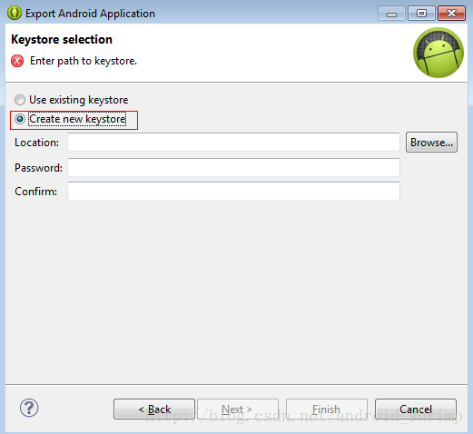The width and height of the screenshot is (473, 434).
Task: Maximize the Export Android Application window
Action: point(421,14)
